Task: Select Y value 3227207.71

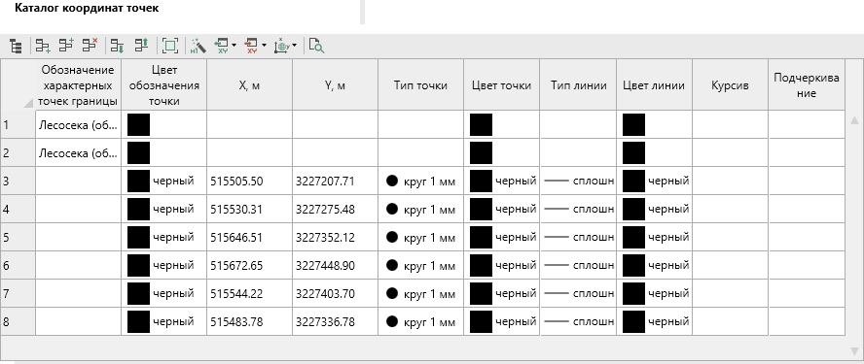Action: pyautogui.click(x=325, y=181)
